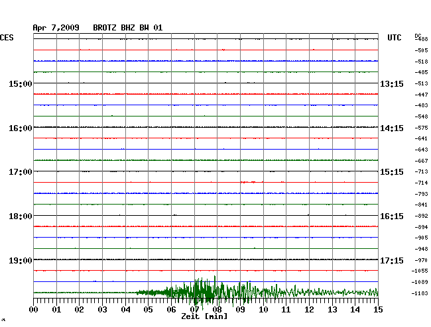The height and width of the screenshot is (327, 431).
Task: Select the 15:00 time label on left
Action: (x=20, y=83)
